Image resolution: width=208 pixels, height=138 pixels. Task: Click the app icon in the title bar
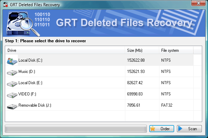5,5
